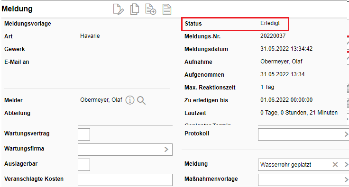
Task: Open info icon beside Melder Obermeyer
Action: 130,100
